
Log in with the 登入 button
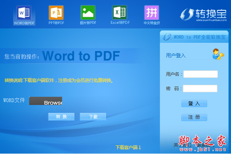[194, 103]
